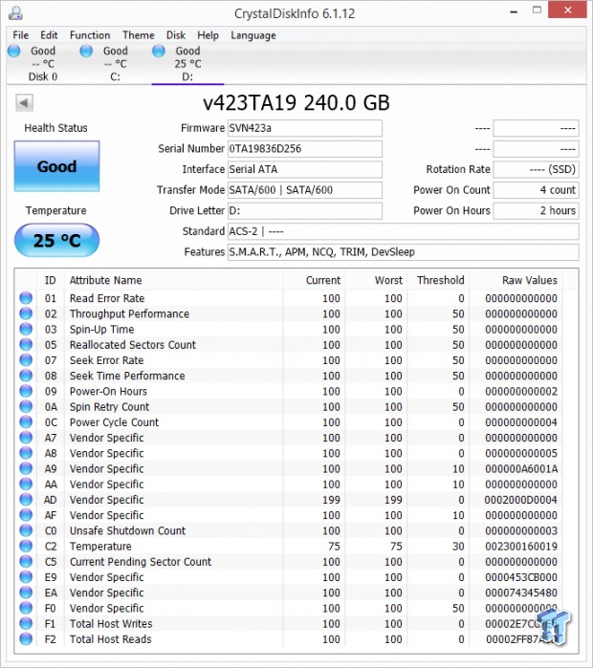Click the Transfer Mode field
Image resolution: width=593 pixels, height=668 pixels.
click(305, 190)
